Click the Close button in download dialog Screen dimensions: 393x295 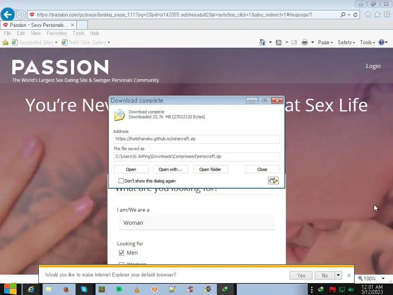click(x=262, y=169)
